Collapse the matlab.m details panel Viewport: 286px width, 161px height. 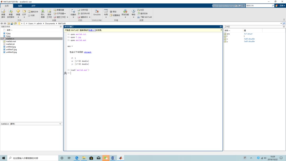click(x=60, y=124)
